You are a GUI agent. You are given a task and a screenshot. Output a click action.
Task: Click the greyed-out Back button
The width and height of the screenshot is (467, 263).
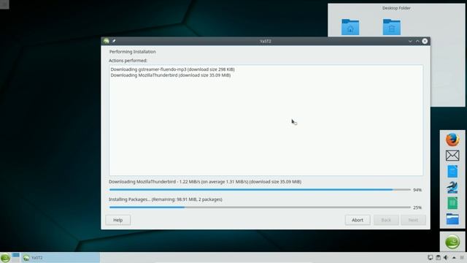386,220
